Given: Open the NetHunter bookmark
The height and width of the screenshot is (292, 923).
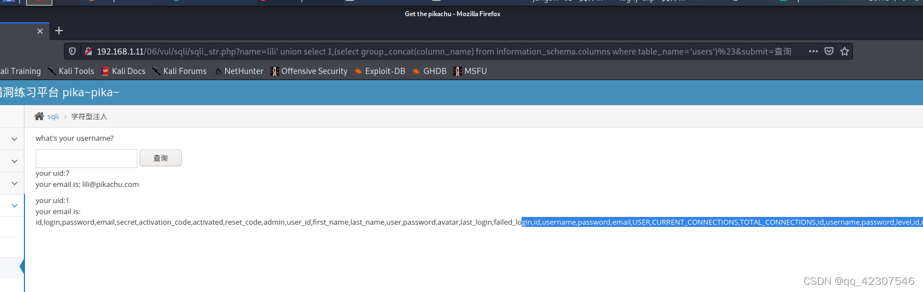Looking at the screenshot, I should click(x=239, y=71).
